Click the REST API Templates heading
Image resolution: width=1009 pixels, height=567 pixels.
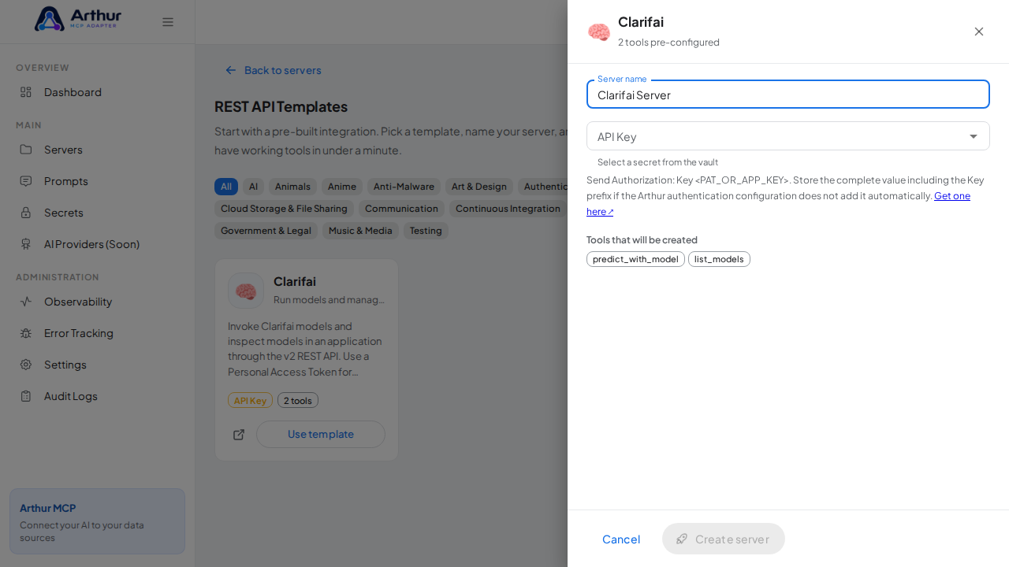tap(281, 106)
